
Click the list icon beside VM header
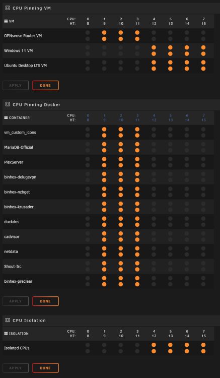point(6,21)
